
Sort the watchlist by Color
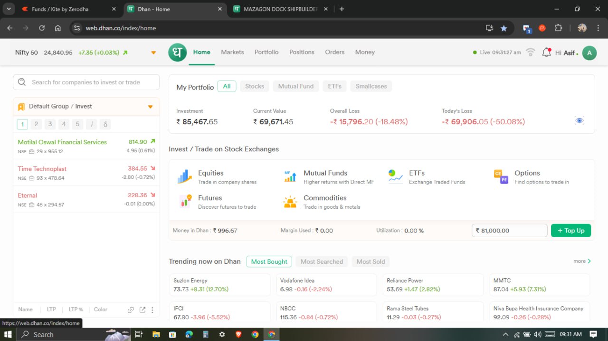coord(101,310)
